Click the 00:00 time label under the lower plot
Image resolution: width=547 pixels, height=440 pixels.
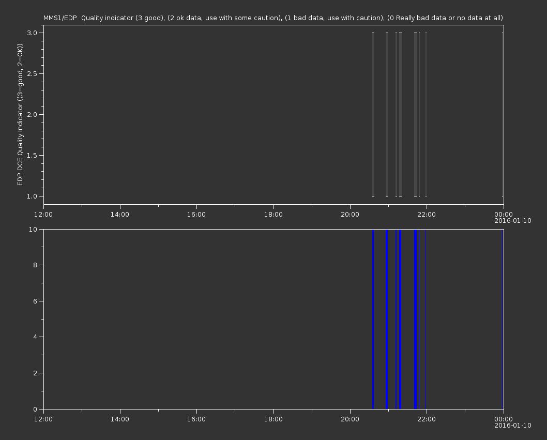click(504, 419)
